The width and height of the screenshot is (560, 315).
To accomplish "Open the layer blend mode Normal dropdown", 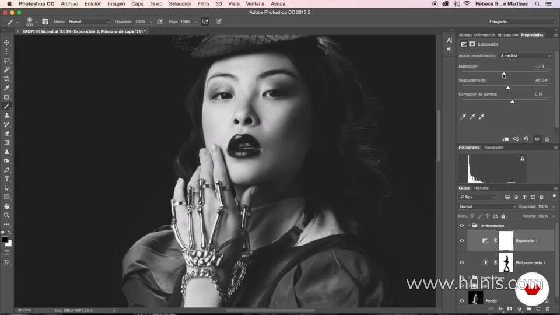I will pyautogui.click(x=487, y=206).
